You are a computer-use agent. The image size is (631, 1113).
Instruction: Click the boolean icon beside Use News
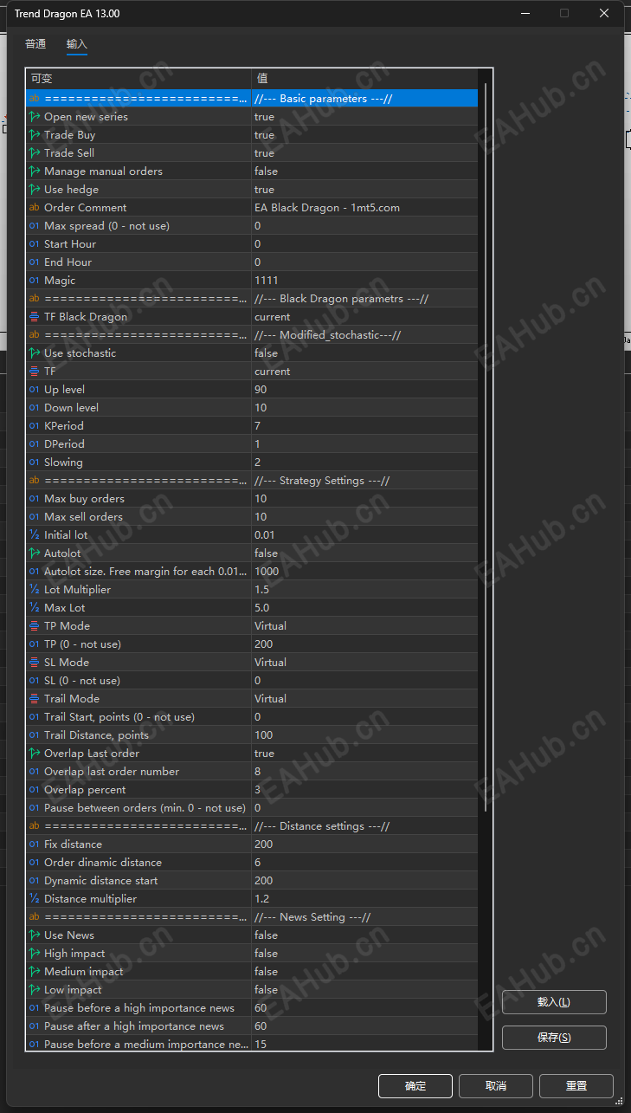pos(35,935)
